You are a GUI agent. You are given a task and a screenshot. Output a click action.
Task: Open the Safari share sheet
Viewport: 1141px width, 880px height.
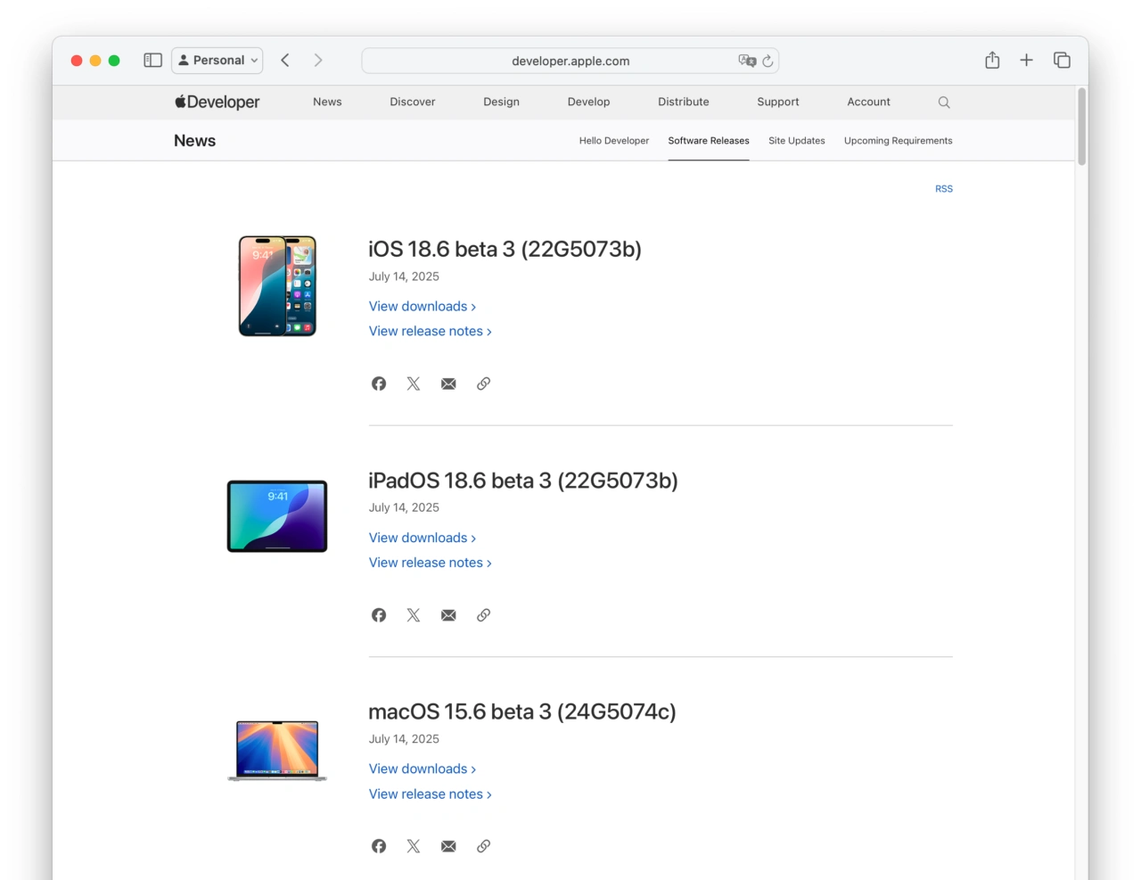coord(992,60)
